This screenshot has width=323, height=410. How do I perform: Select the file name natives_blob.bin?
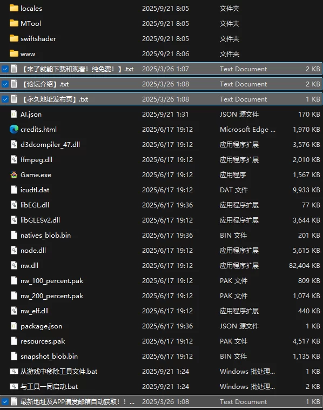(x=45, y=236)
